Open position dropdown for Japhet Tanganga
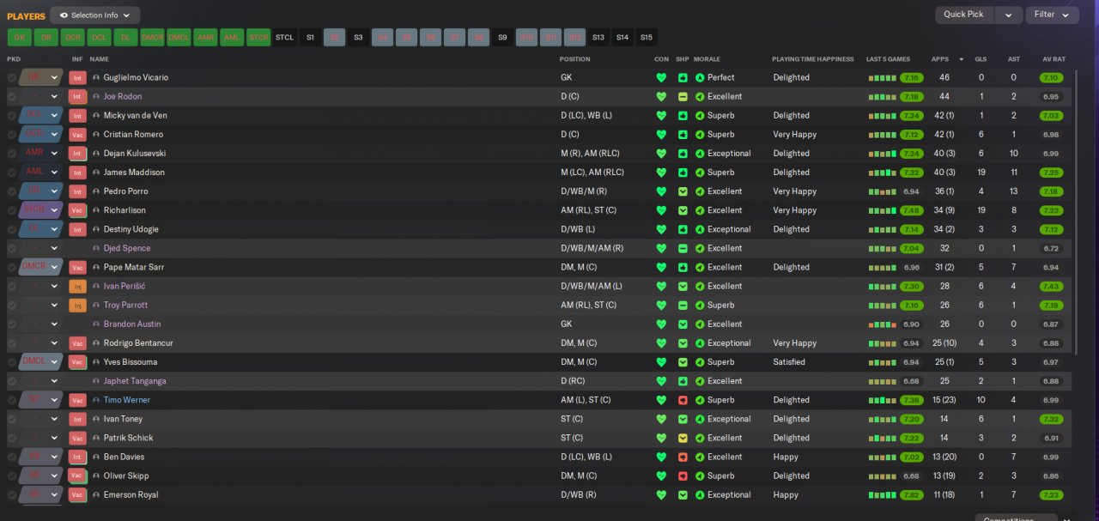This screenshot has width=1099, height=521. (x=55, y=381)
